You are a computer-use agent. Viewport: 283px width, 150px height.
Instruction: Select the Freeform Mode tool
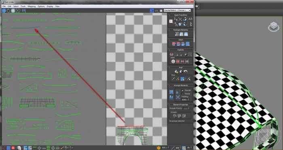(17, 11)
